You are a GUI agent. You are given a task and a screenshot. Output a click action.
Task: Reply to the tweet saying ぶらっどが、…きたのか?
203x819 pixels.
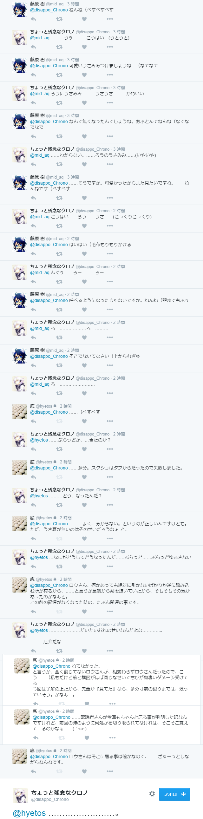pos(33,449)
